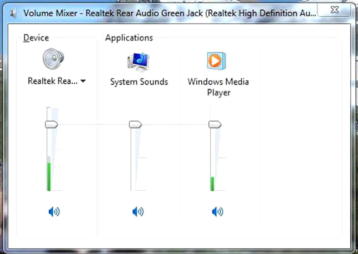Viewport: 358px width, 254px height.
Task: Click the Windows Media Player icon
Action: click(216, 61)
